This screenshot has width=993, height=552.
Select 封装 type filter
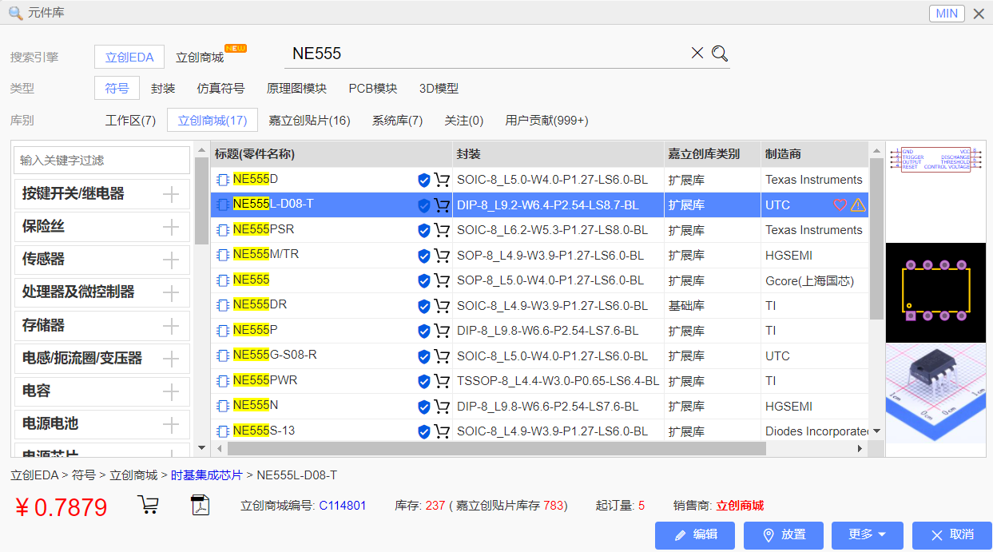coord(163,89)
